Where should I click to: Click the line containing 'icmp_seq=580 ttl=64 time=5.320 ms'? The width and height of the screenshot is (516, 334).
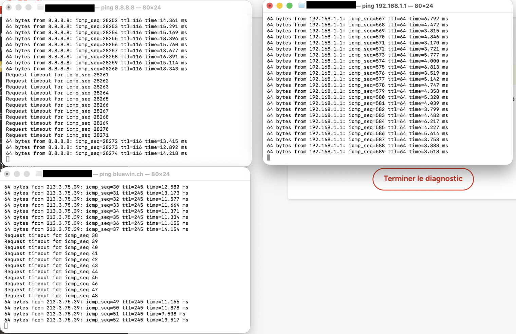pyautogui.click(x=357, y=97)
